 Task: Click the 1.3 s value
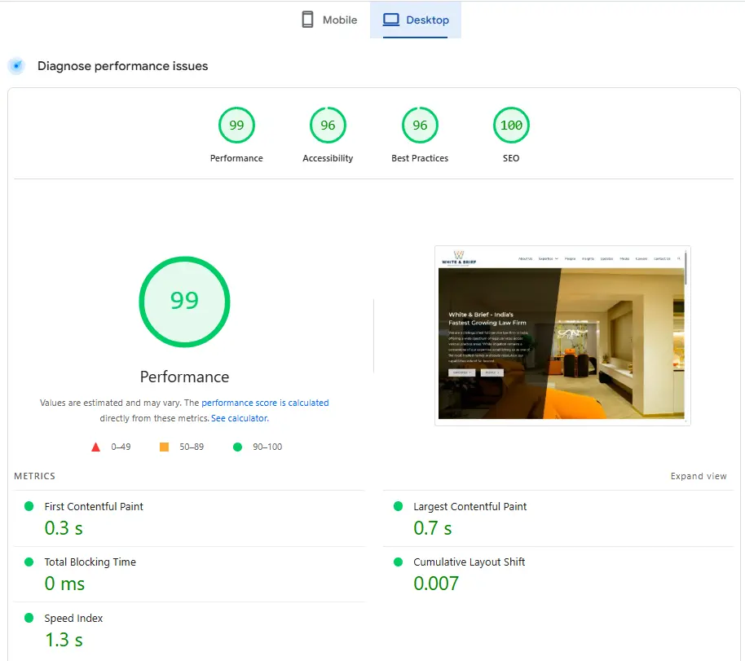pos(64,640)
